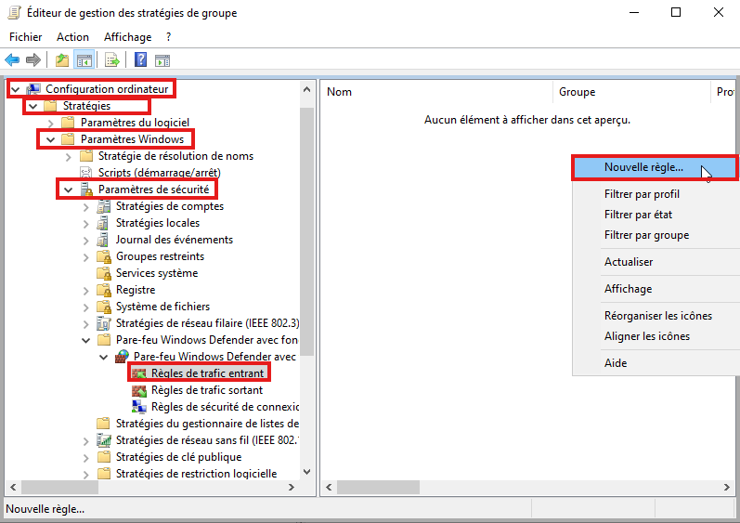Click the show/hide action pane icon
740x523 pixels.
pos(162,60)
